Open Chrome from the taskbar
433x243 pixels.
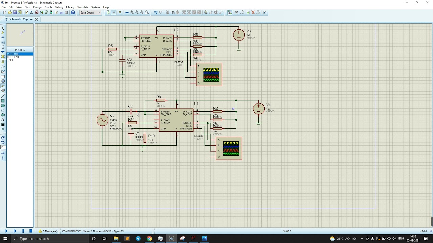(149, 239)
